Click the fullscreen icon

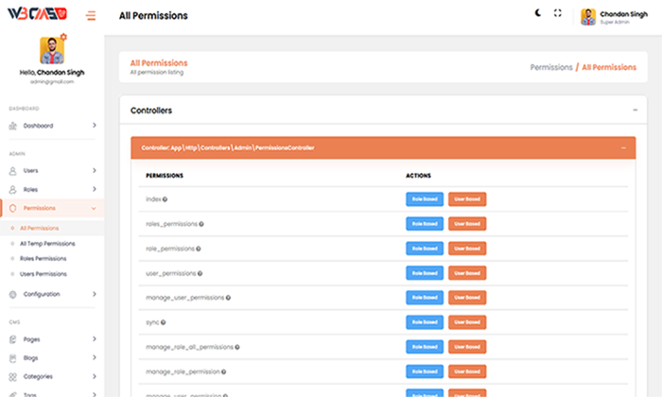click(x=558, y=13)
